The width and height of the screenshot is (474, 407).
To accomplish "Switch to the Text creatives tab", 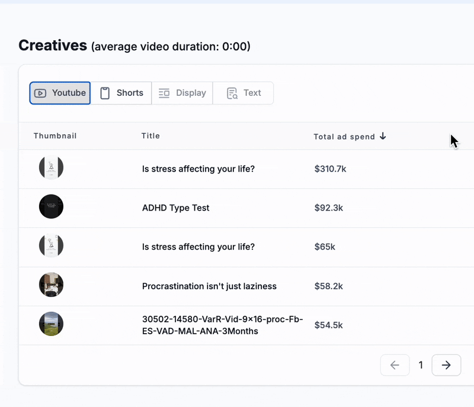I will (244, 93).
